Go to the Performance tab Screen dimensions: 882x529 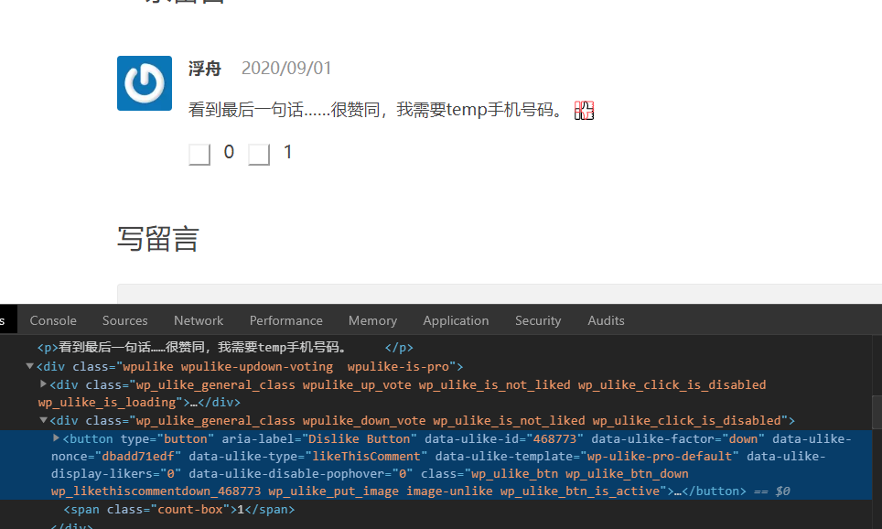[x=285, y=320]
